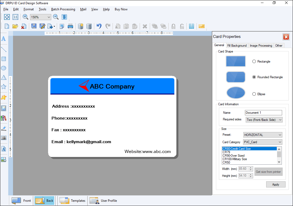Open the Preset HORIZONTAL dropdown

click(x=263, y=135)
